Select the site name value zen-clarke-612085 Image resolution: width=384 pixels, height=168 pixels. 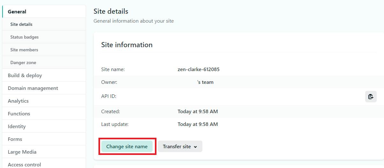[x=199, y=69]
